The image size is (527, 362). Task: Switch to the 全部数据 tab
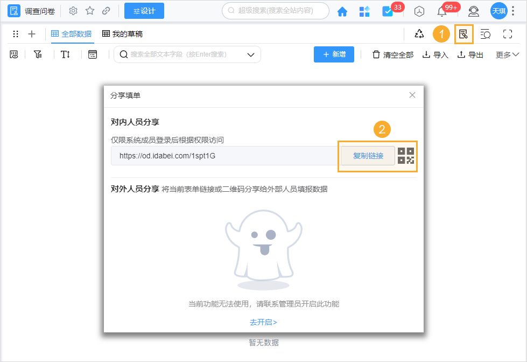point(72,33)
